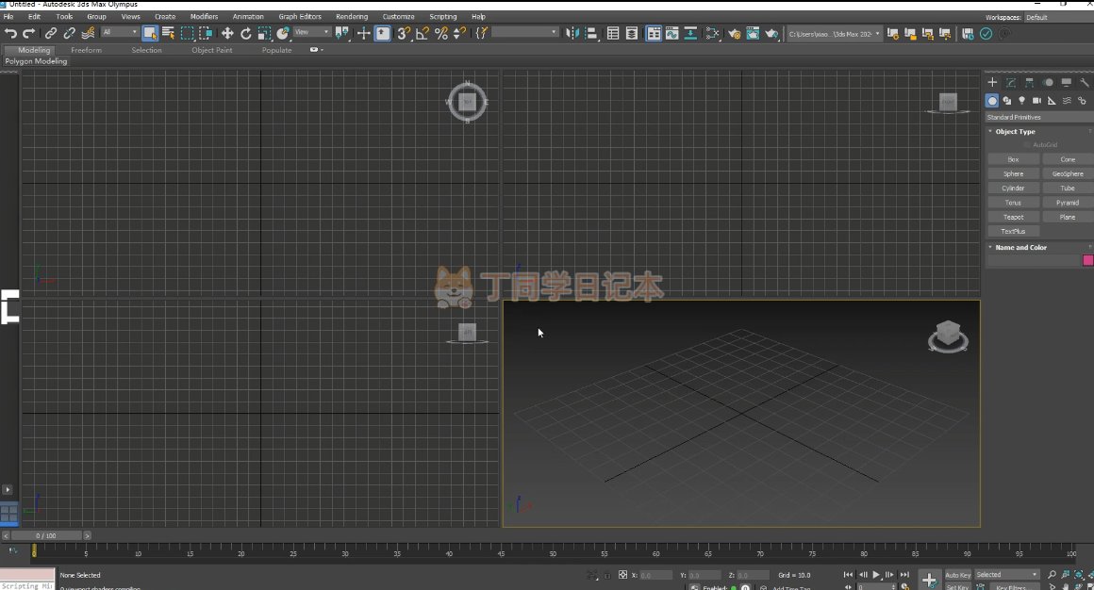Open the Mirror tool
Image resolution: width=1094 pixels, height=590 pixels.
coord(572,33)
